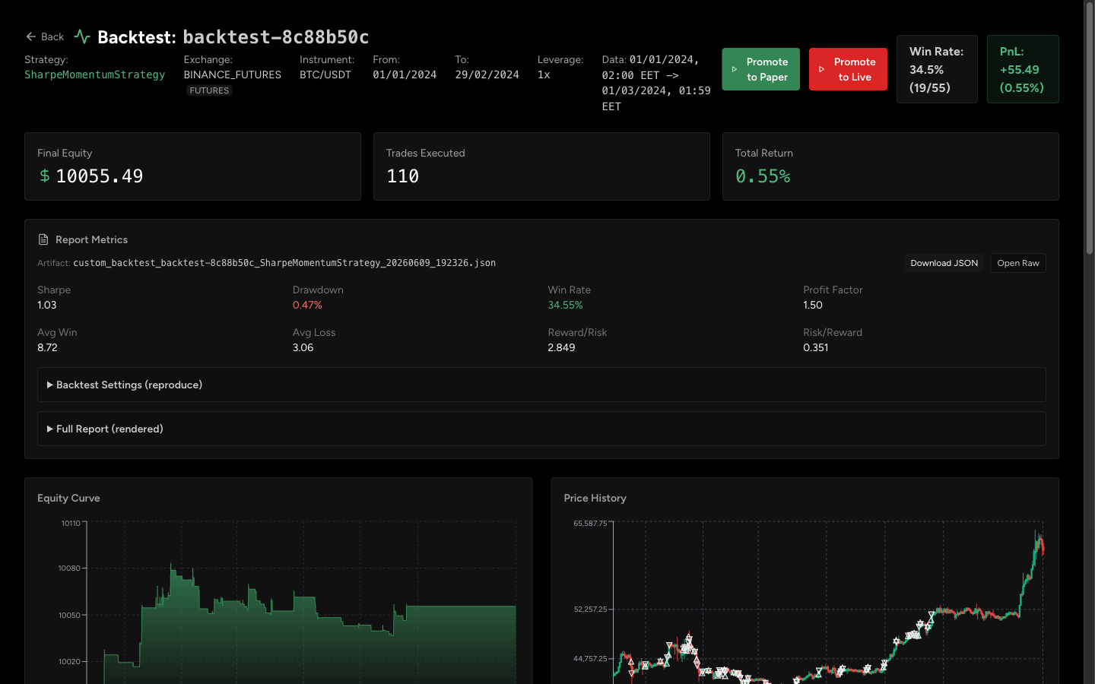Promote the backtest to Paper
The width and height of the screenshot is (1095, 684).
pyautogui.click(x=760, y=69)
